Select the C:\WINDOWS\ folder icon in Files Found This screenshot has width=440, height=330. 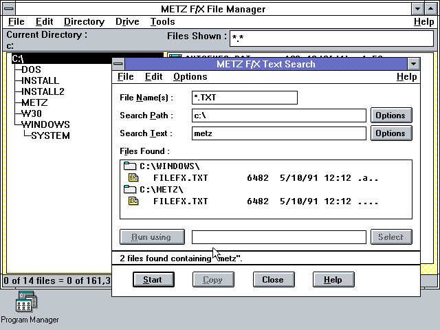tap(130, 166)
